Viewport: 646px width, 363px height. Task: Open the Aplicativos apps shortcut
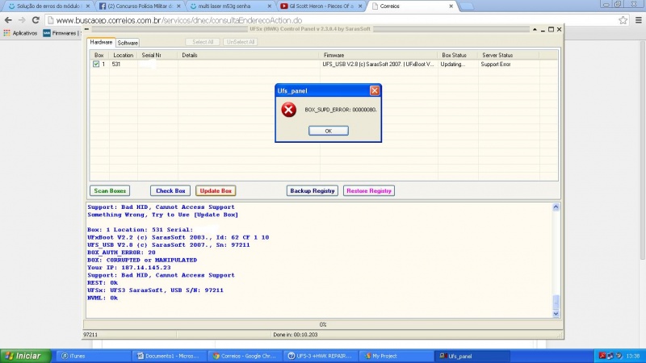click(x=21, y=33)
